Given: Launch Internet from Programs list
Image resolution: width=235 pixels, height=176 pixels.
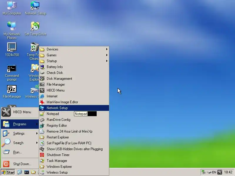Looking at the screenshot, I should point(74,96).
